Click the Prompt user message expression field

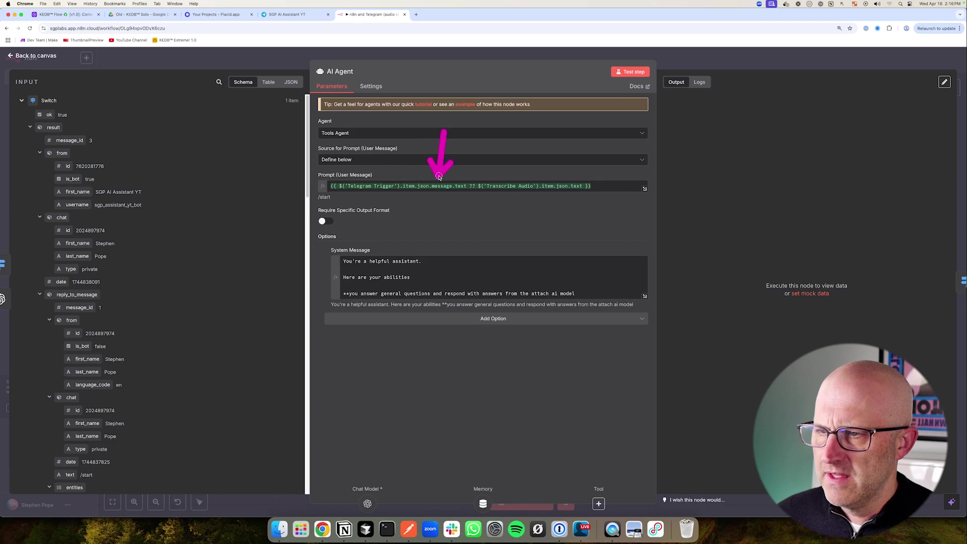click(483, 186)
